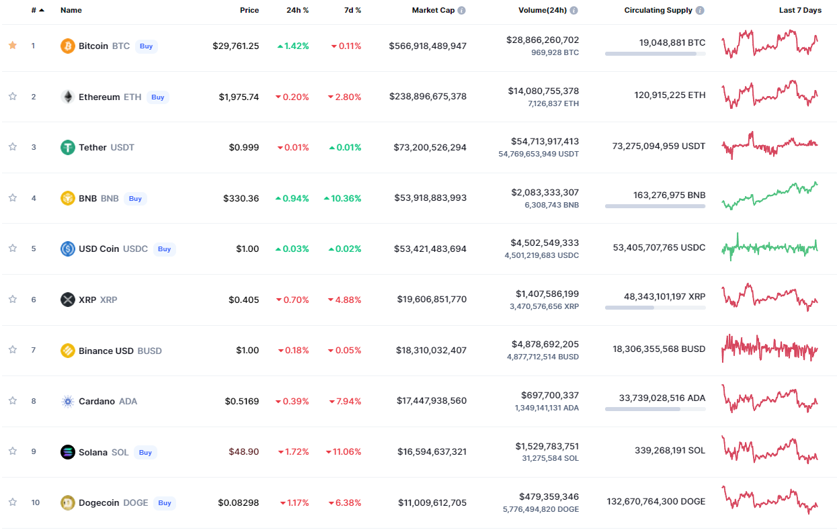
Task: Open the Cardano name link
Action: coord(97,401)
